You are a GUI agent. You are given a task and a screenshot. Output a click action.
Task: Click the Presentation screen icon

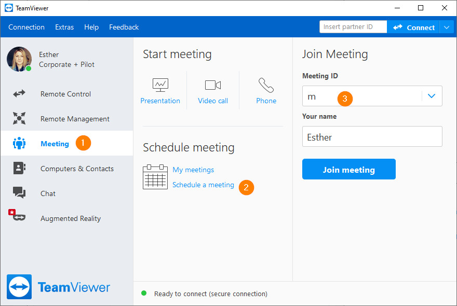pos(160,85)
